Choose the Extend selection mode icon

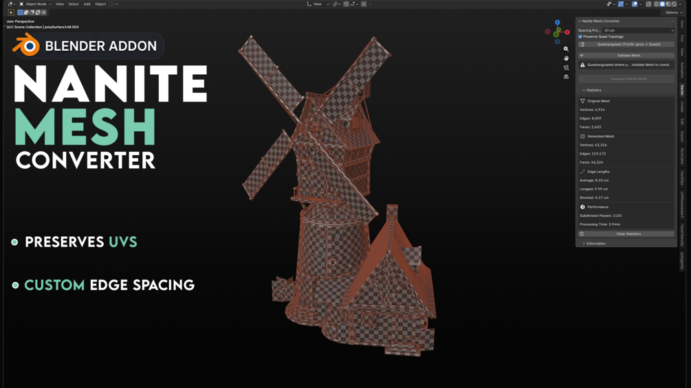[x=26, y=12]
